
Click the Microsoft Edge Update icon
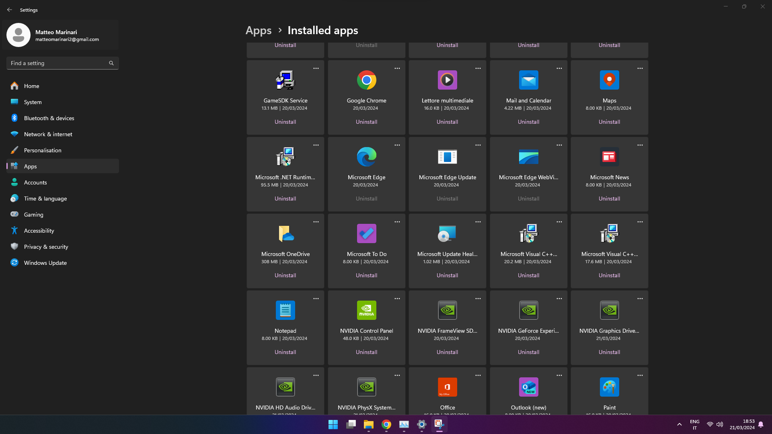point(447,157)
